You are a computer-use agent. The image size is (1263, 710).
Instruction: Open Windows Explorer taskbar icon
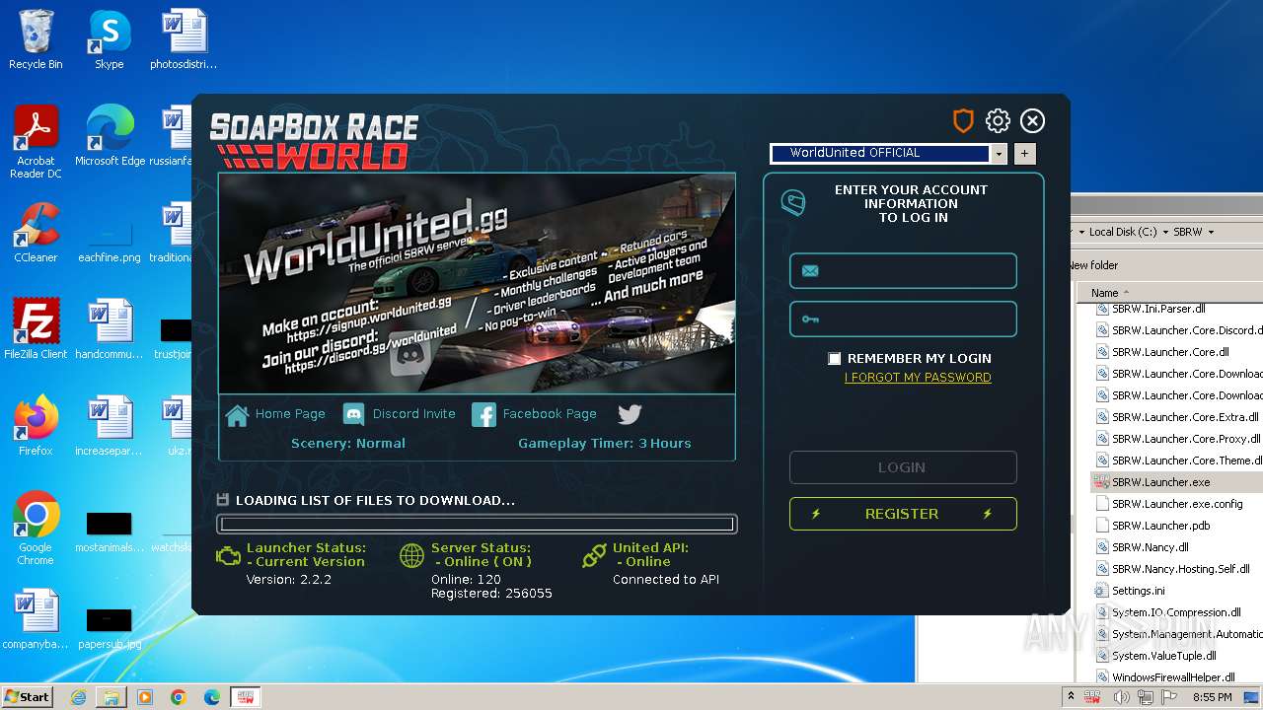111,697
